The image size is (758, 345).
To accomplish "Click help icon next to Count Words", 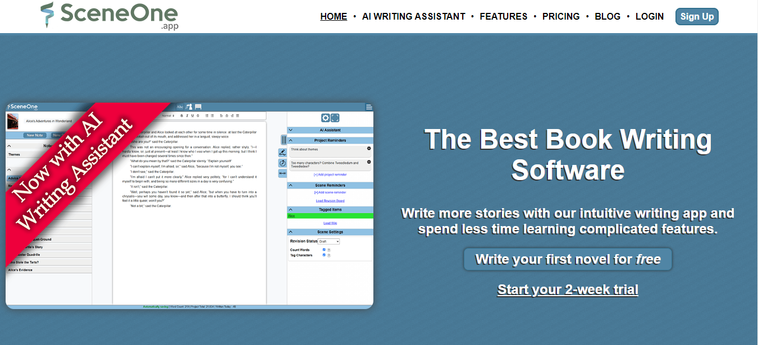I will coord(329,250).
